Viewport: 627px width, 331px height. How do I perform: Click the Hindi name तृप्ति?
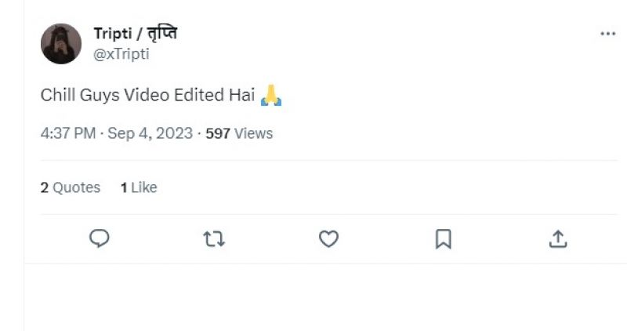pyautogui.click(x=162, y=34)
